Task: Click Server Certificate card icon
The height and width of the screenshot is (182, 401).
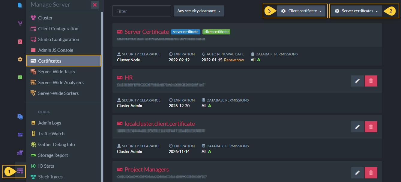Action: (120, 32)
